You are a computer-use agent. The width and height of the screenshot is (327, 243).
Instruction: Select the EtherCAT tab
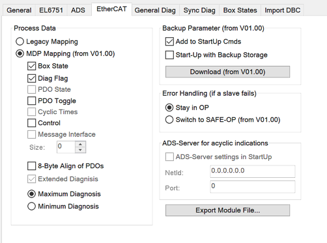(x=111, y=9)
